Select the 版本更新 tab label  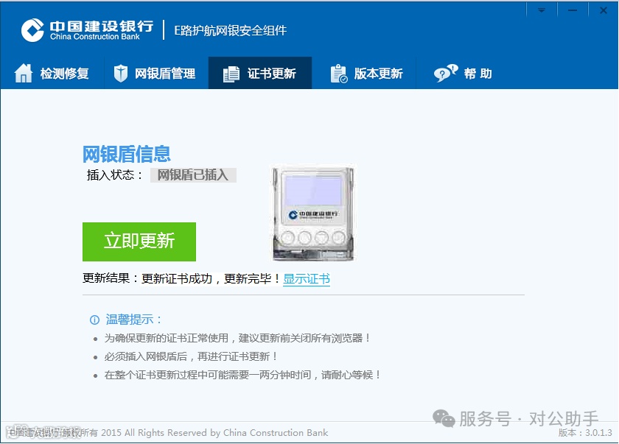[x=378, y=74]
